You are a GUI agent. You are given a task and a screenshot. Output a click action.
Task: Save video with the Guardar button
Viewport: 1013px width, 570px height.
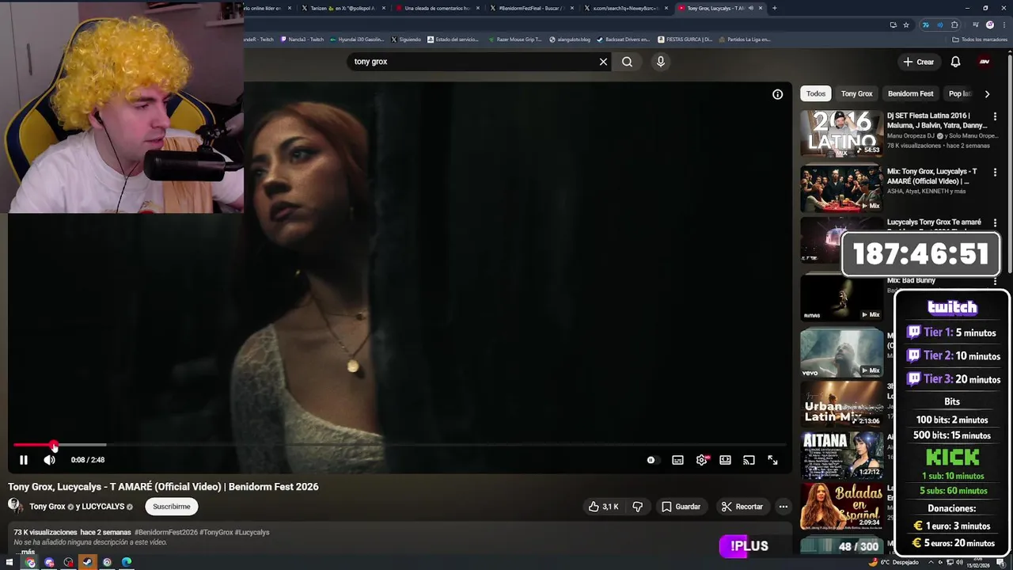pyautogui.click(x=681, y=507)
